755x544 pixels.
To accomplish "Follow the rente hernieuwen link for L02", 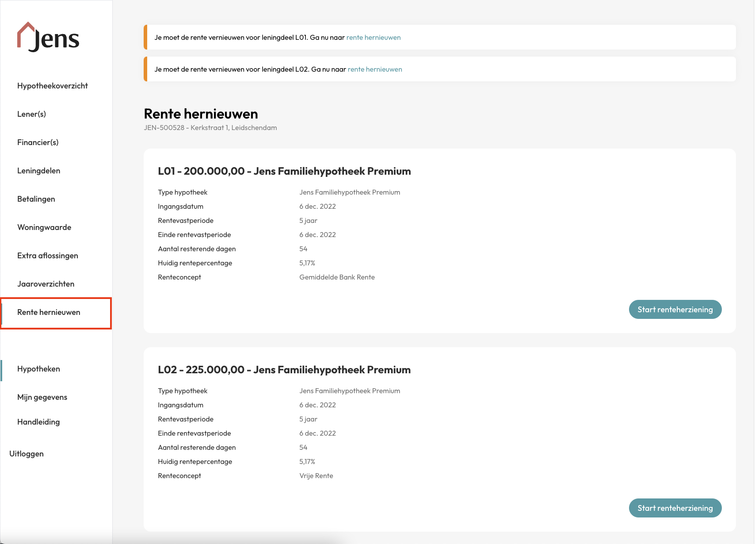I will point(375,69).
